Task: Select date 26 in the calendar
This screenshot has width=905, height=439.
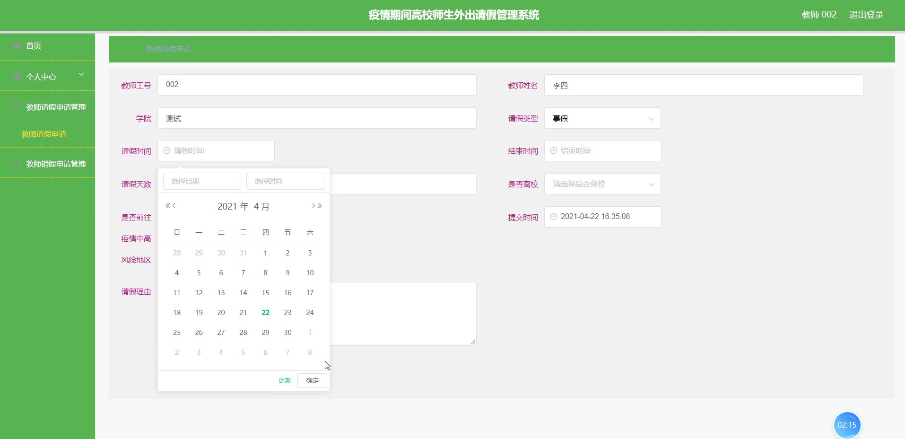Action: coord(199,333)
